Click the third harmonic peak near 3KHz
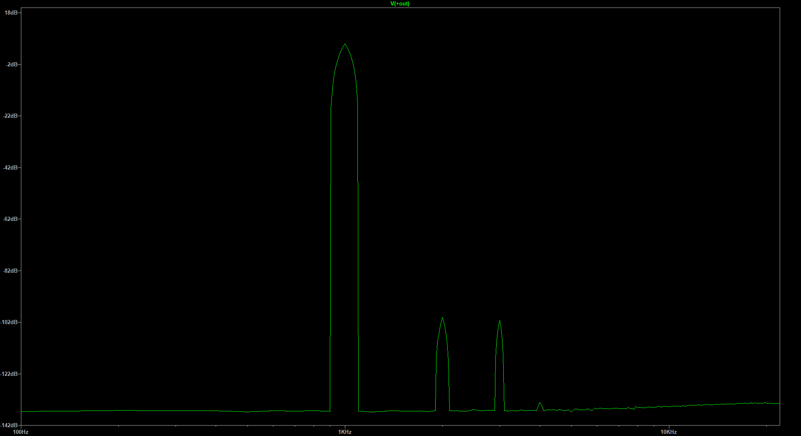 tap(500, 321)
